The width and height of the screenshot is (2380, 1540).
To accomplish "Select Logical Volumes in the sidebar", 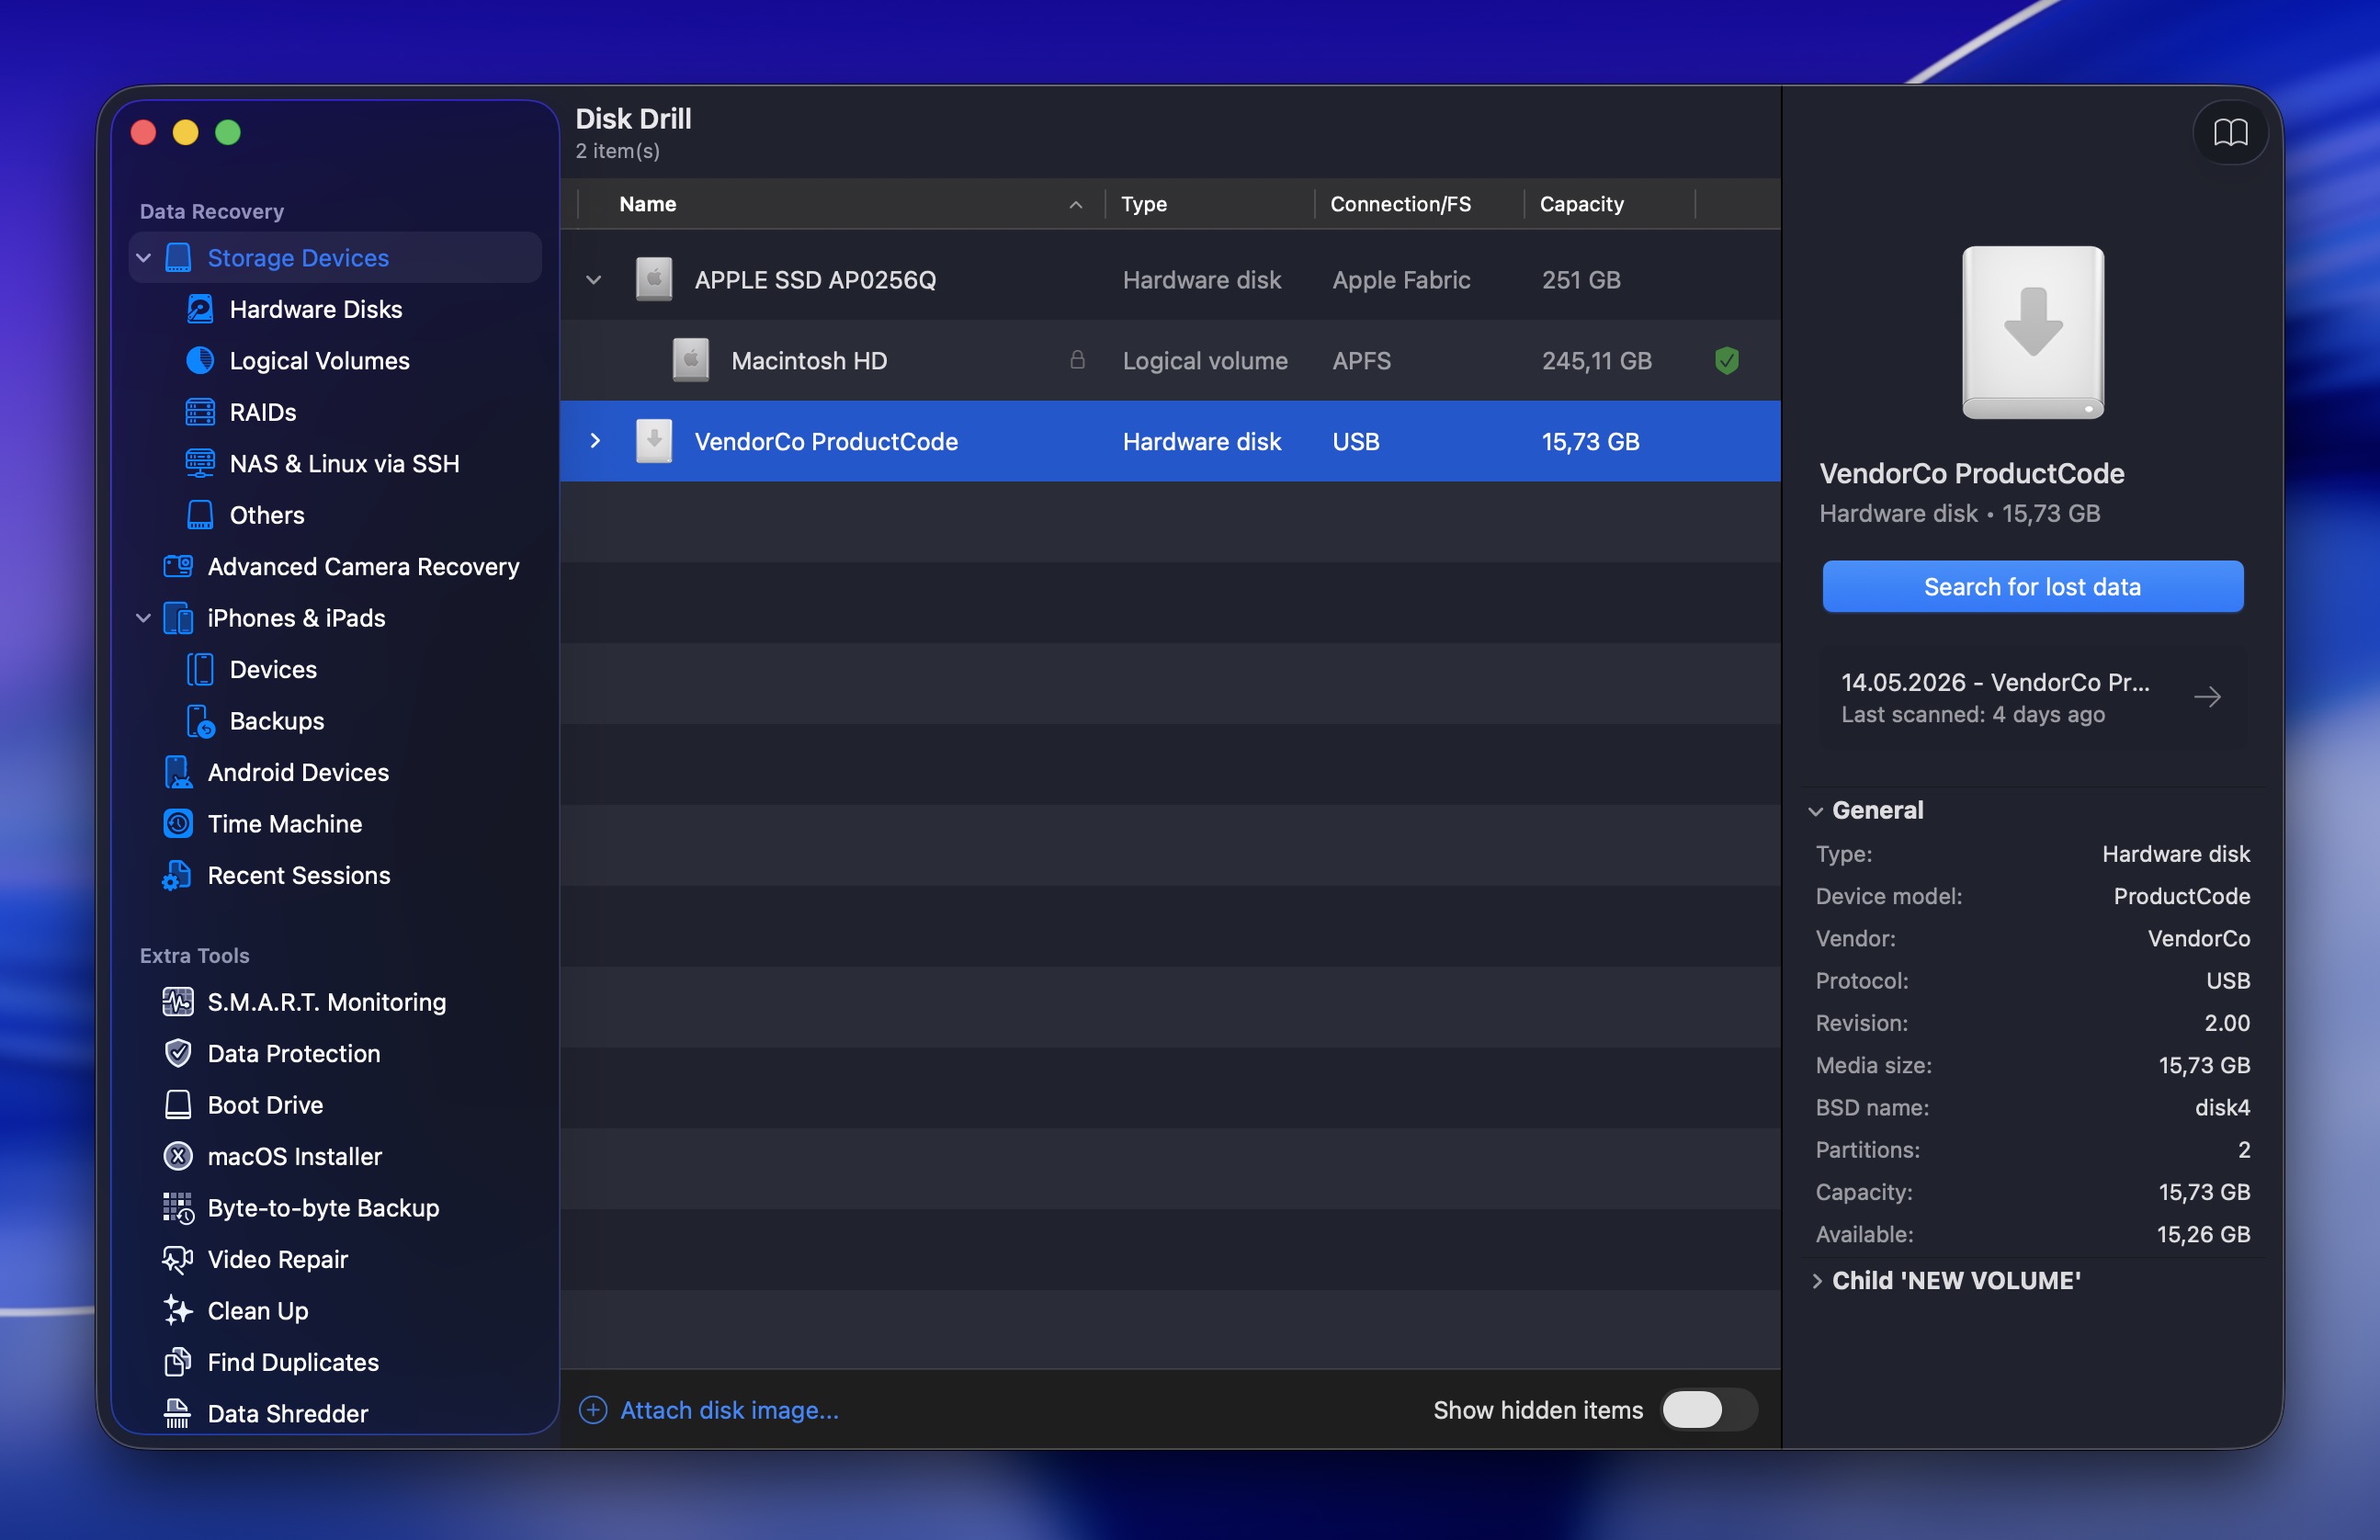I will [336, 360].
